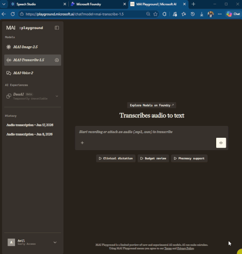Add page to favorites star icon

(155, 14)
